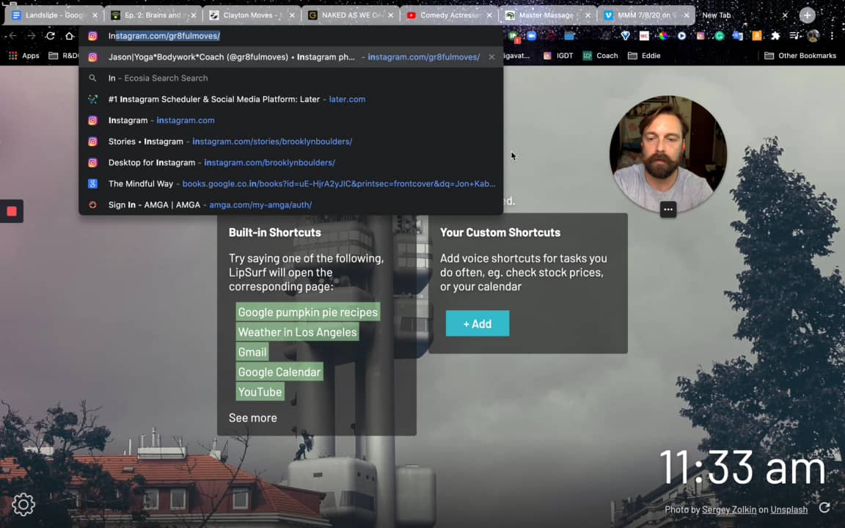Remove the gr8fulmoves suggestion
The width and height of the screenshot is (845, 528).
[x=491, y=56]
